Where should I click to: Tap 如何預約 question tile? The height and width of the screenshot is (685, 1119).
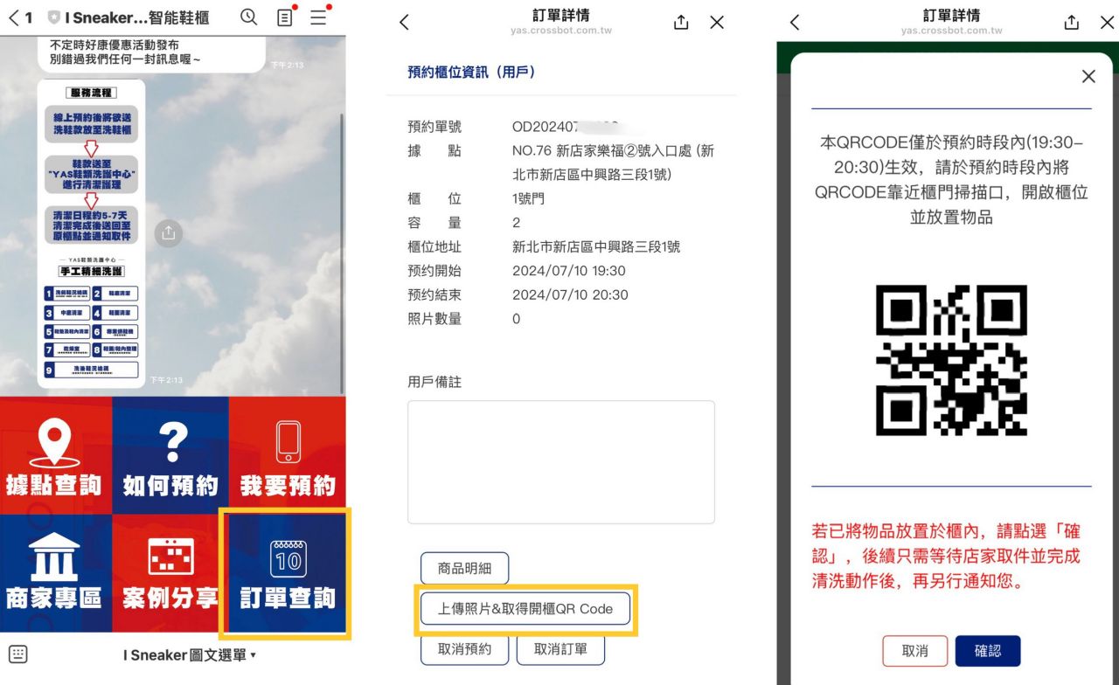170,454
